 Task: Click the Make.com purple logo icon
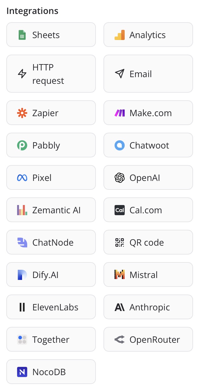pos(119,113)
